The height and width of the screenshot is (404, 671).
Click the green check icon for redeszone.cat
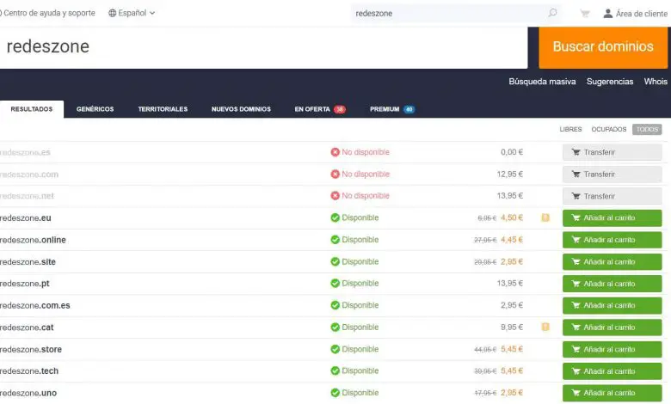(335, 327)
